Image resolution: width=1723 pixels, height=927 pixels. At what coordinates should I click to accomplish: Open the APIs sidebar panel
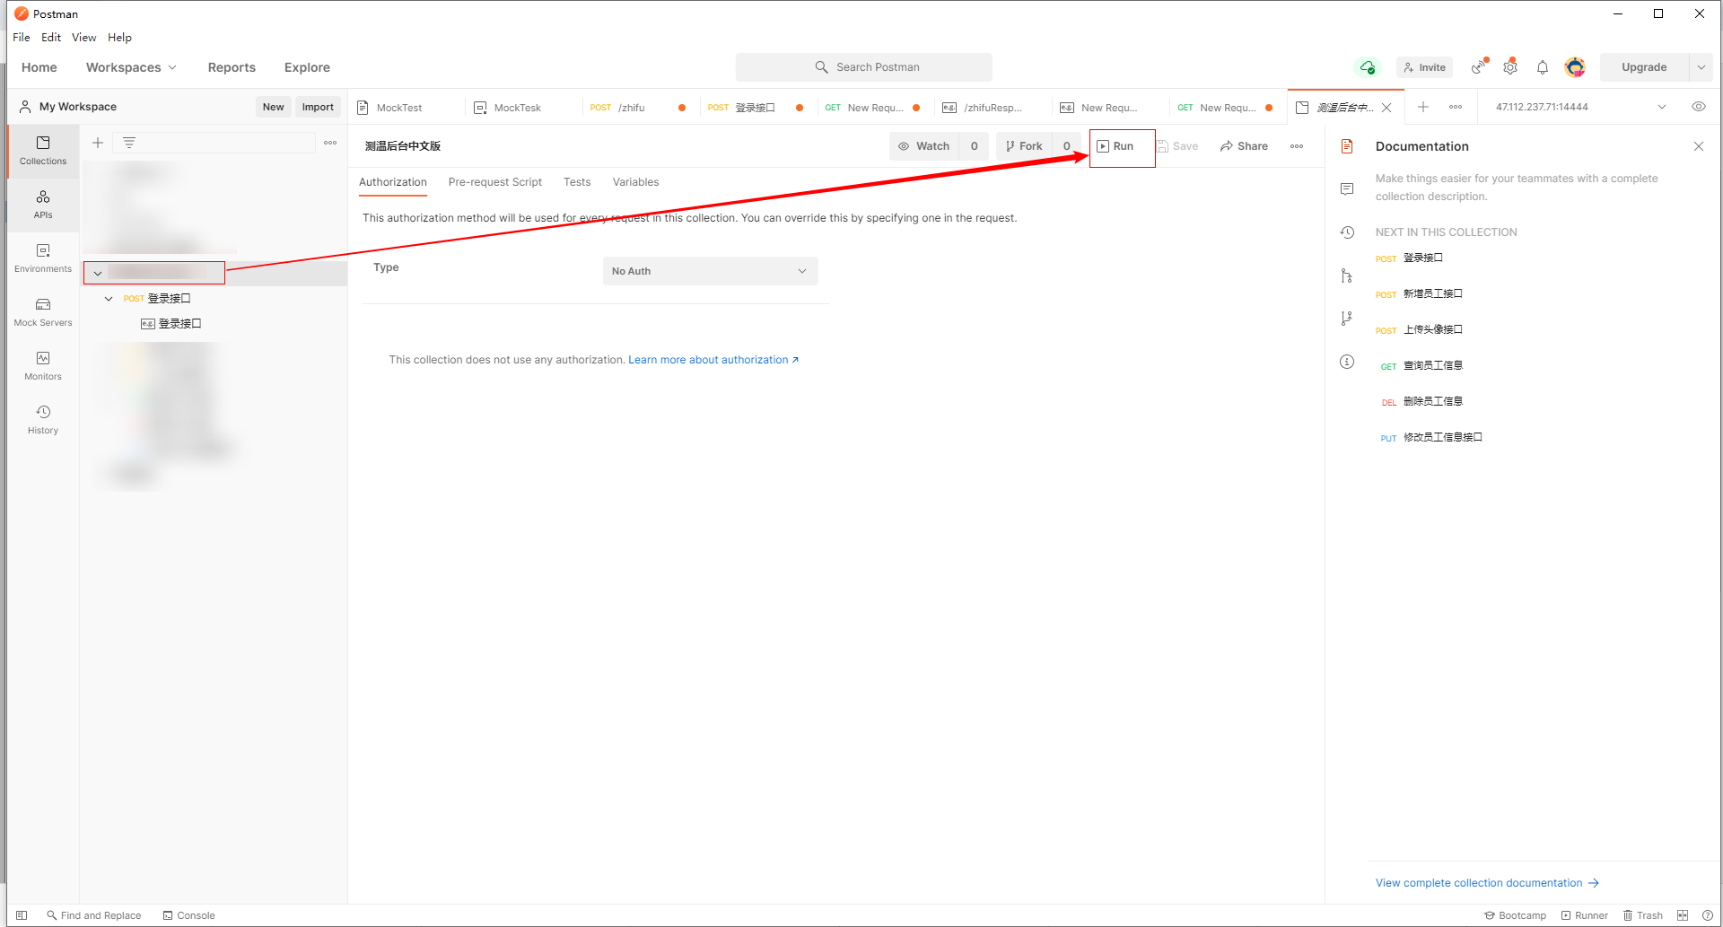click(x=43, y=205)
